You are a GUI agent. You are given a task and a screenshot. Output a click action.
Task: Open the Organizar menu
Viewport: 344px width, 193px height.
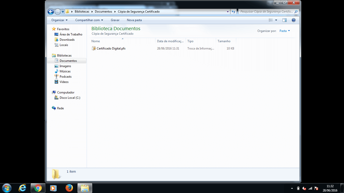(59, 20)
